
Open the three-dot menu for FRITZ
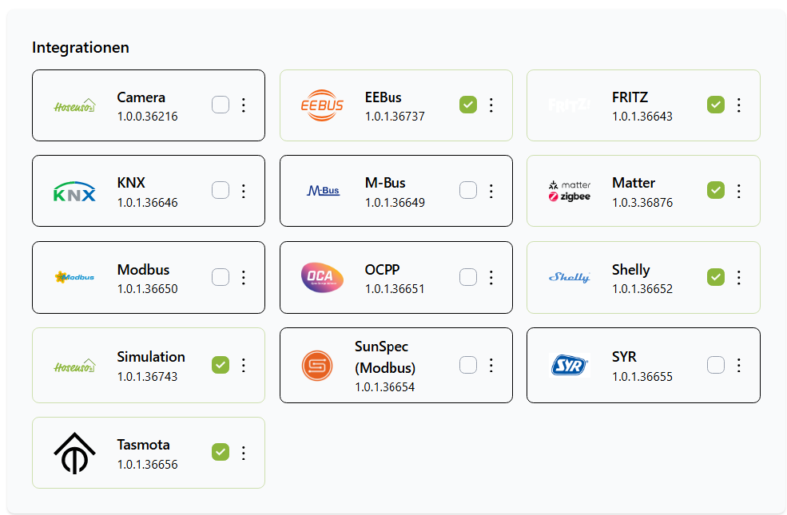point(739,105)
